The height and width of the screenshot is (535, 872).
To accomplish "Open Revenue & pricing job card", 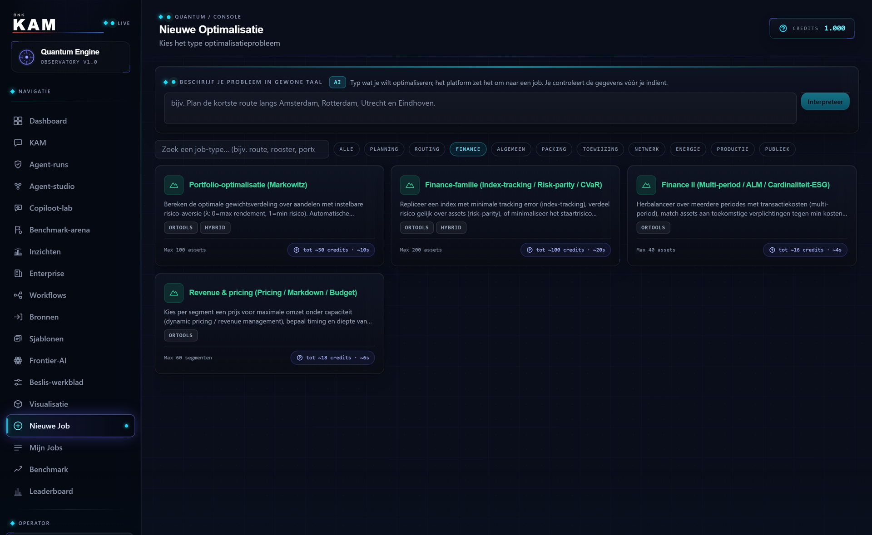I will pyautogui.click(x=269, y=324).
